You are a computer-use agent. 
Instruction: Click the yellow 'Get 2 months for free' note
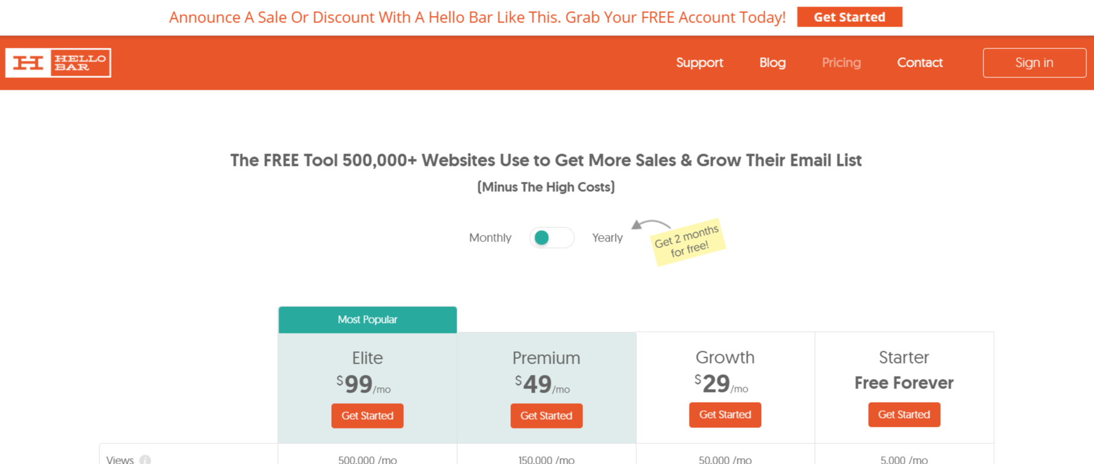pos(687,241)
